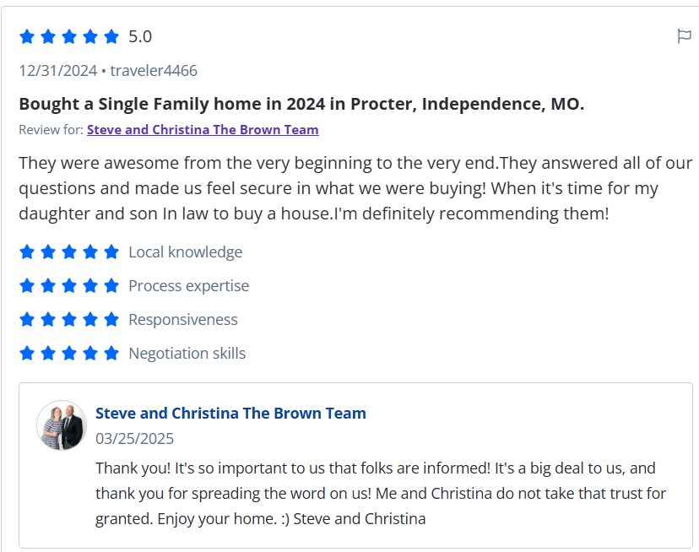Image resolution: width=699 pixels, height=552 pixels.
Task: Click the overall star rating beside 5.0
Action: point(69,37)
